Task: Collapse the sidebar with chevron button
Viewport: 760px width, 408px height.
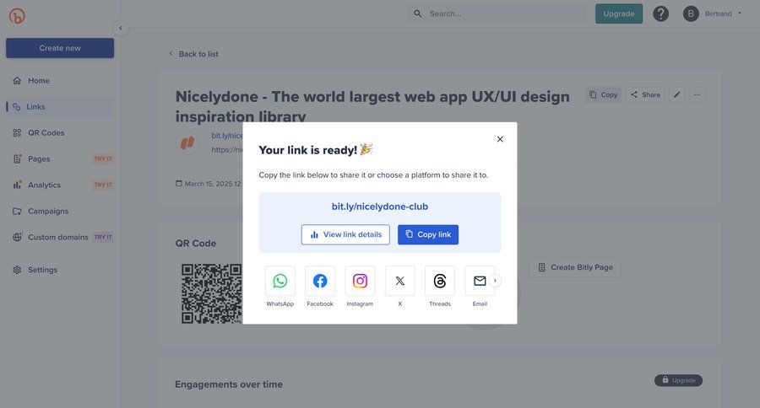Action: (x=121, y=28)
